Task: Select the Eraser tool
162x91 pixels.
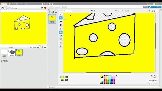Action: click(61, 36)
